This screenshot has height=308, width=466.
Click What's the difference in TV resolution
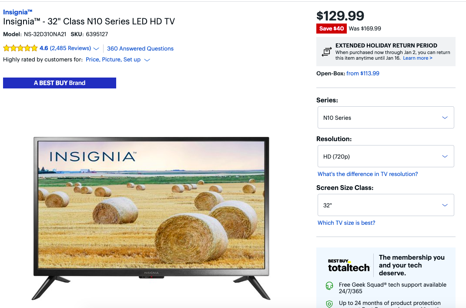[368, 174]
